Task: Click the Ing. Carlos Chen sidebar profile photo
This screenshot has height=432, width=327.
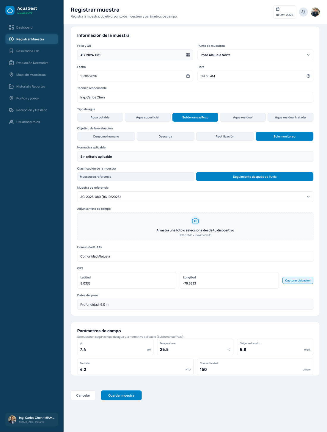Action: click(x=12, y=420)
